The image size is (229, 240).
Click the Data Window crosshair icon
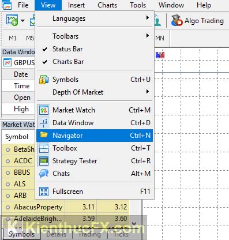(44, 123)
